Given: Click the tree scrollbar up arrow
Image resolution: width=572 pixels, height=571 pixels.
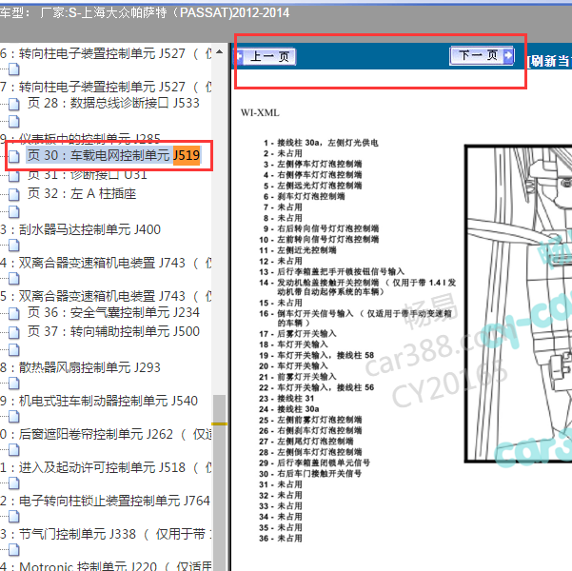Looking at the screenshot, I should pos(219,51).
